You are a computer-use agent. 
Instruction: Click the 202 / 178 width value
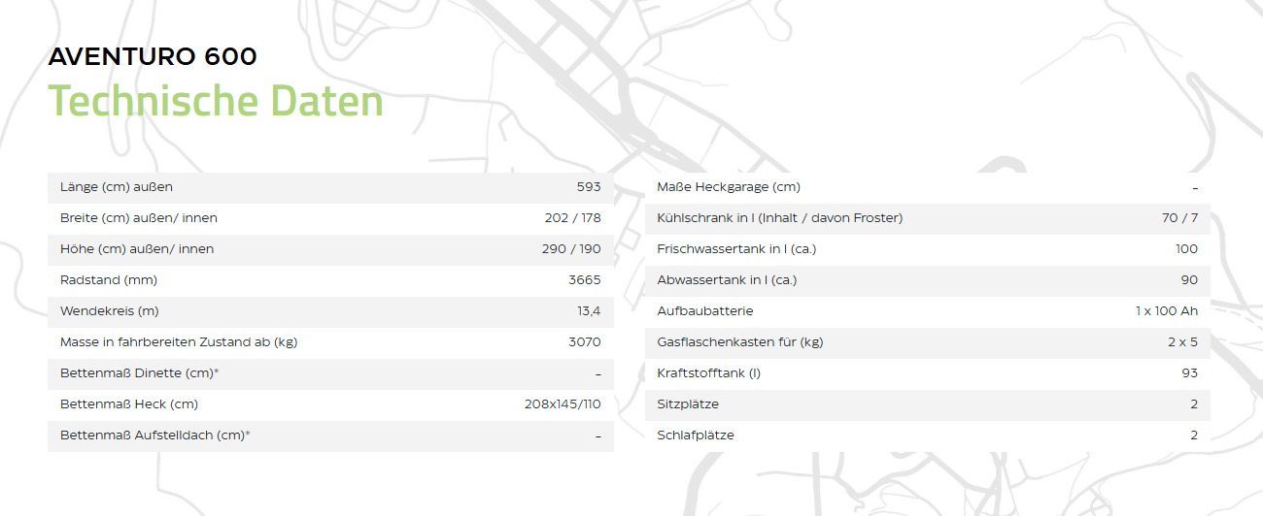tap(572, 218)
